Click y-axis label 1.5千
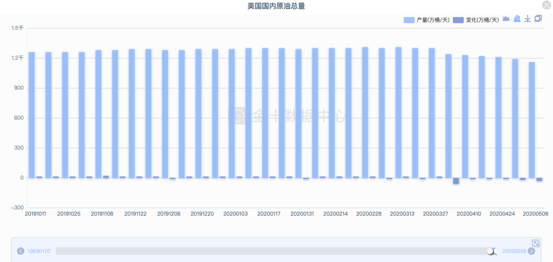553x262 pixels. [18, 28]
